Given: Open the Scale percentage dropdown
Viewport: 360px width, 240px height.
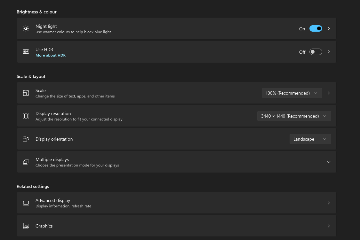Looking at the screenshot, I should coord(292,93).
